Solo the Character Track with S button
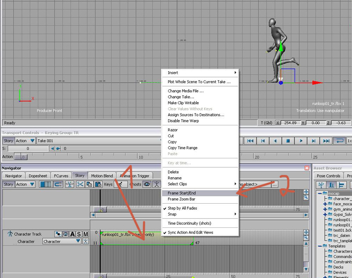Image resolution: width=352 pixels, height=278 pixels. coord(79,234)
